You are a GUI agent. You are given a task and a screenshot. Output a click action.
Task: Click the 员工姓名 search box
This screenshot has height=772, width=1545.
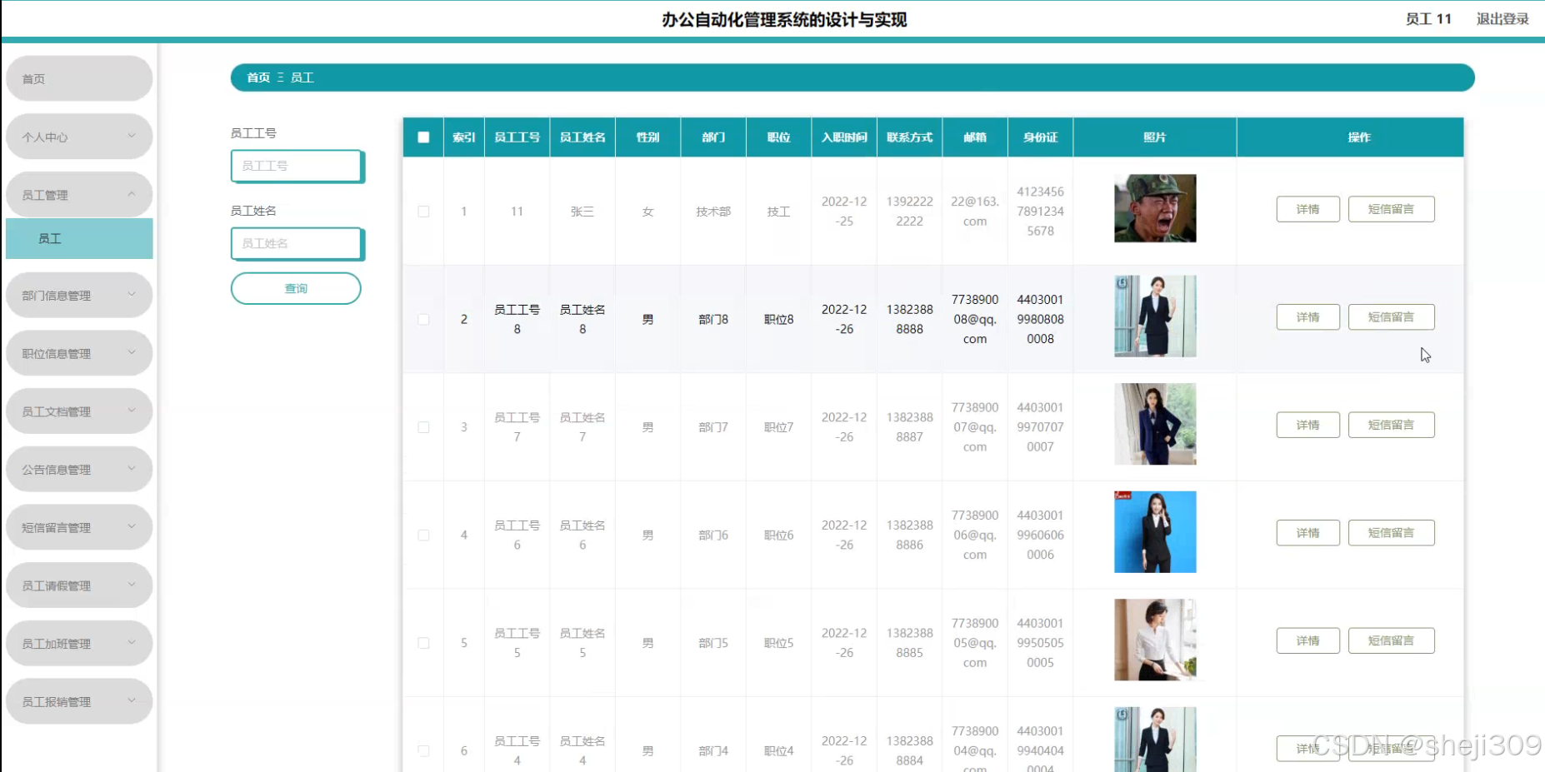click(x=296, y=243)
